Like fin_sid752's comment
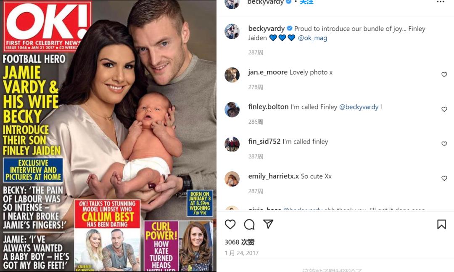Screen dimensions: 454x272 444,144
